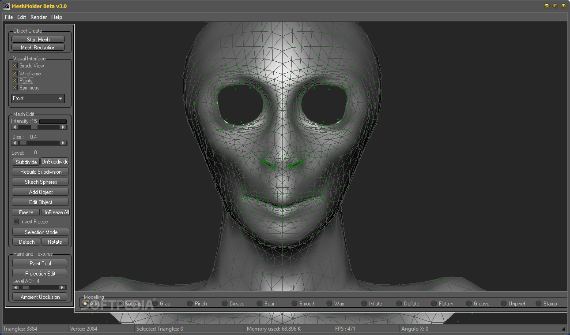This screenshot has width=570, height=335.
Task: Click the "Memory used: 68.896 K" status entry
Action: (x=274, y=329)
